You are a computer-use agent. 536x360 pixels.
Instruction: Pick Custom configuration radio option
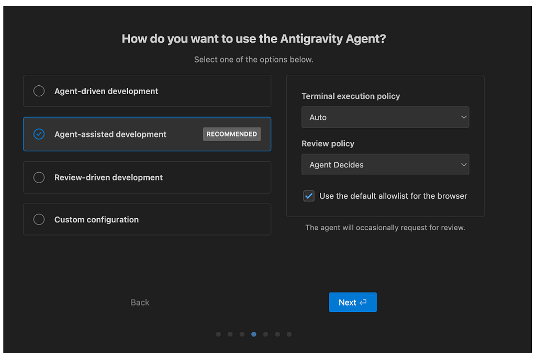[39, 219]
